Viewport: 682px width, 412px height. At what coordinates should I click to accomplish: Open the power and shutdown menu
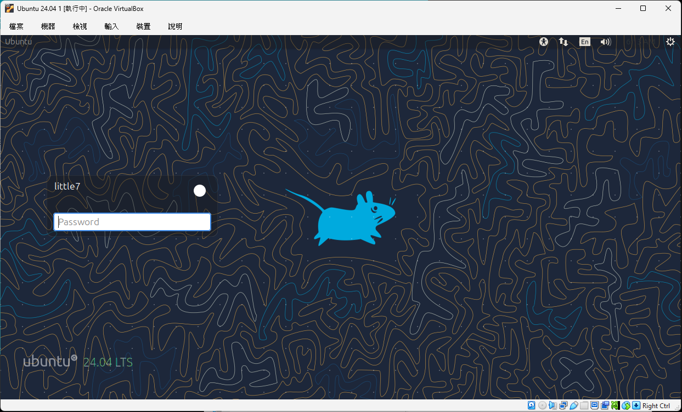[670, 42]
